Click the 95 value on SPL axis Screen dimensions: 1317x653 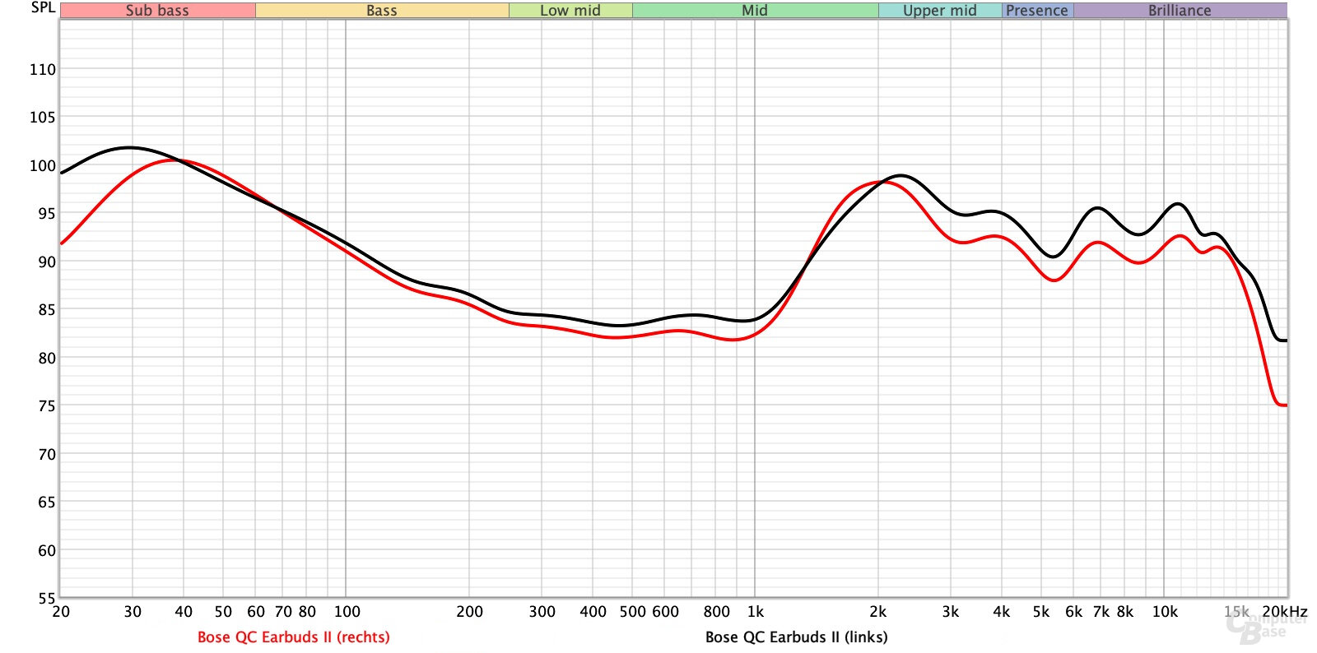pyautogui.click(x=47, y=213)
